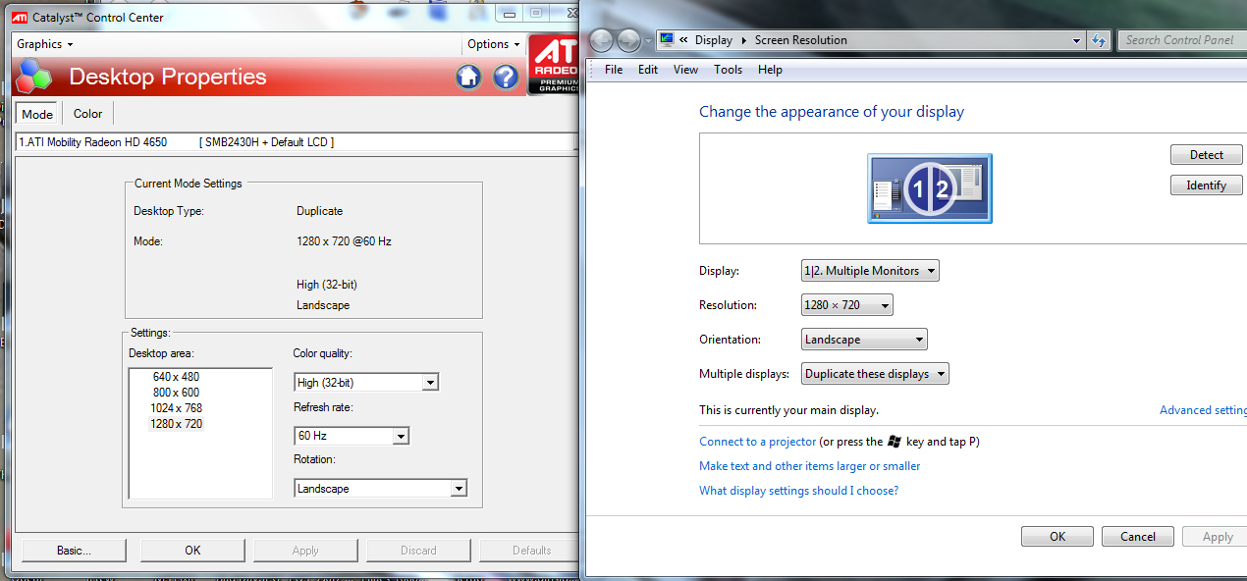Click the Basic... button in Catalyst
Screen dimensions: 1247x581
point(74,551)
